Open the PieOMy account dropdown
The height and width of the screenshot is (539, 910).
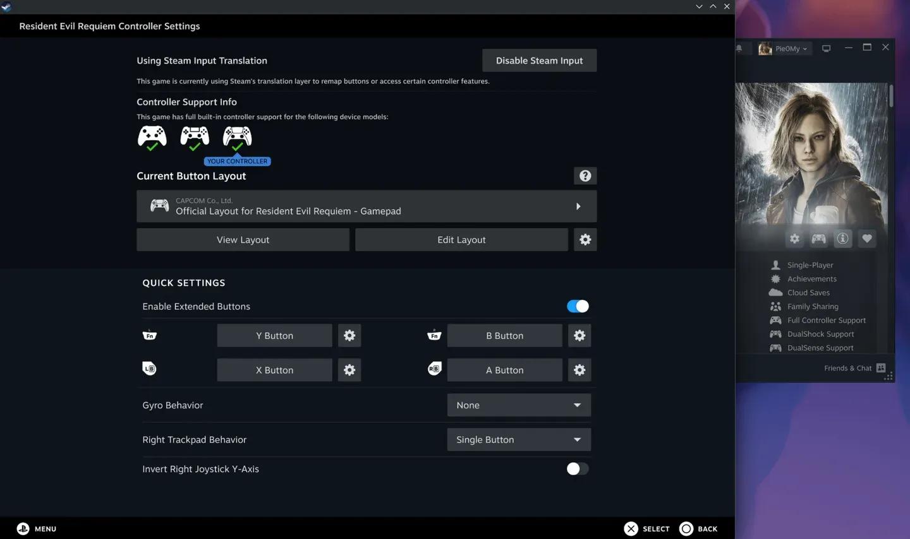pyautogui.click(x=784, y=49)
